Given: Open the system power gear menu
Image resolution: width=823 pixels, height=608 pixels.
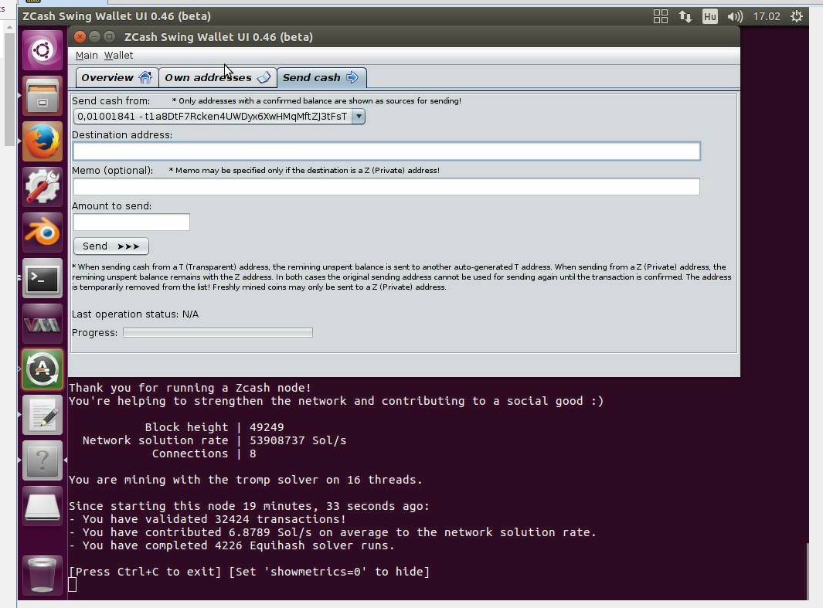Looking at the screenshot, I should pos(796,16).
